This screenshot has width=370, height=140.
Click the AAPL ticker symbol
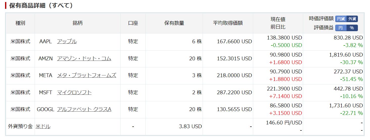pos(45,41)
